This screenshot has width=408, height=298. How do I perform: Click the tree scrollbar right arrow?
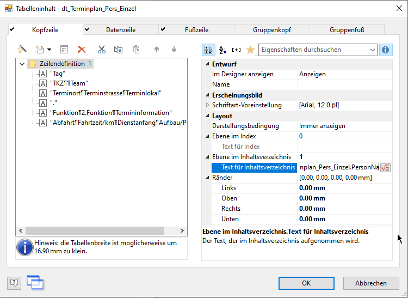(x=182, y=230)
